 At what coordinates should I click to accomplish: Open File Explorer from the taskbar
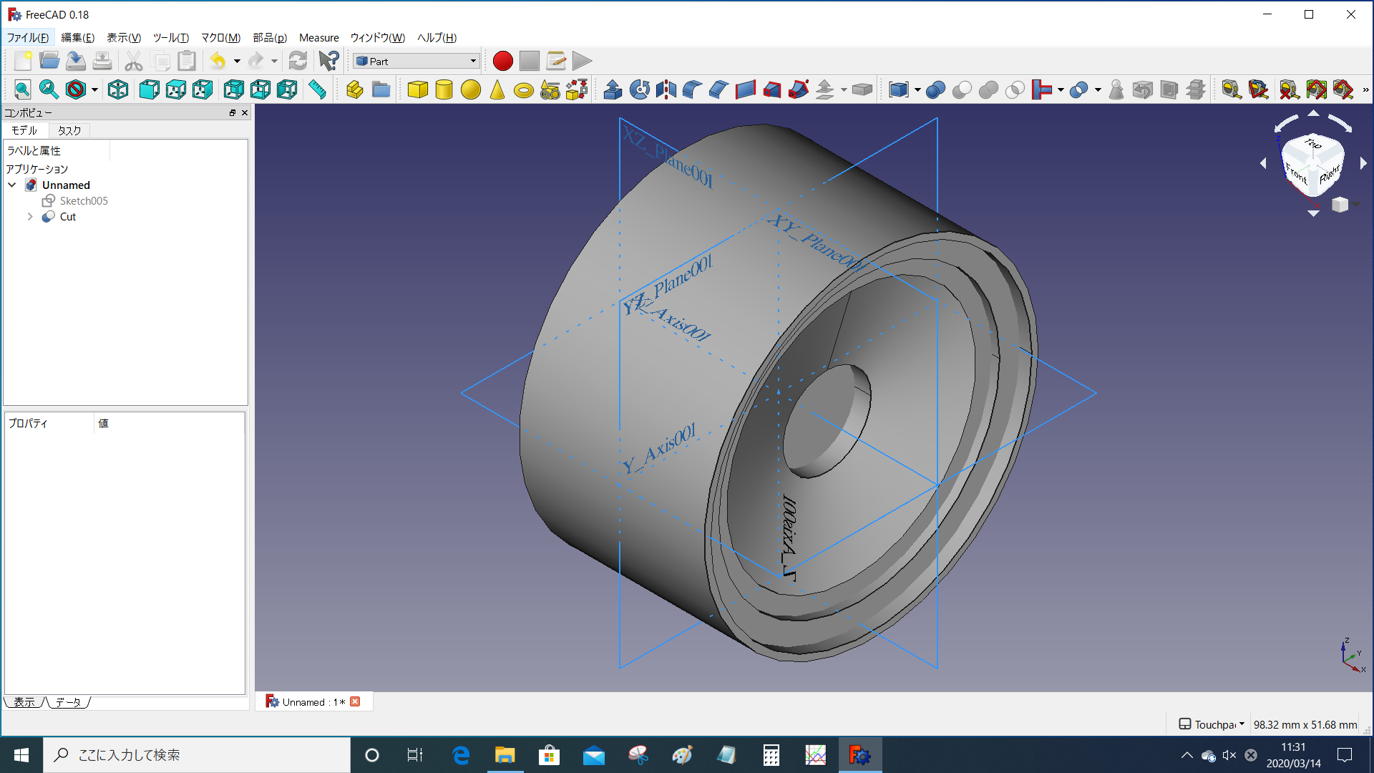tap(505, 755)
